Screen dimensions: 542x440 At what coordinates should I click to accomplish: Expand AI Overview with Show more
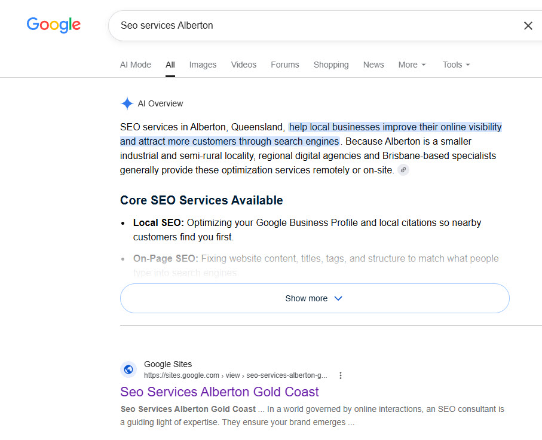314,298
